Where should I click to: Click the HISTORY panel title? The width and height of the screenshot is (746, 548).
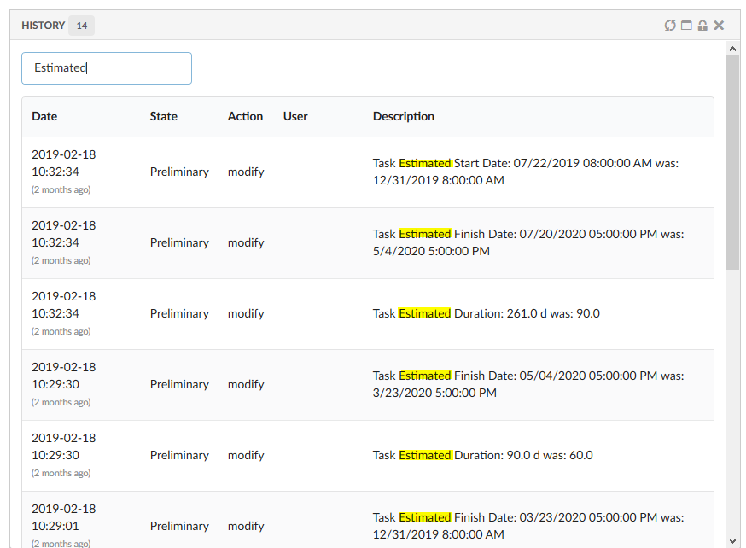43,26
